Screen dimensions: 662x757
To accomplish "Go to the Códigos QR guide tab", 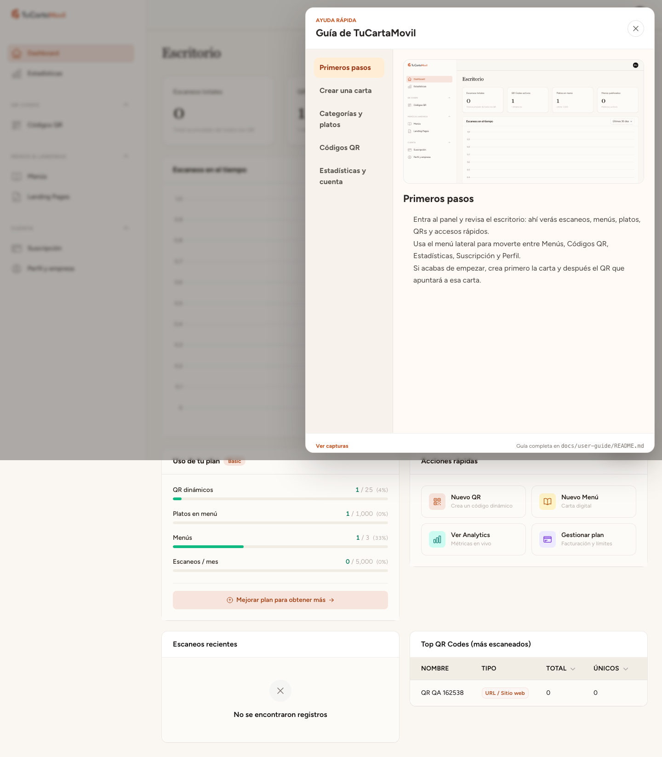I will coord(349,148).
